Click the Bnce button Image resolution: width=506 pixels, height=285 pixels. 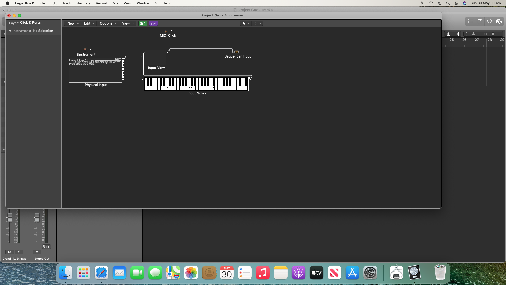[x=46, y=247]
